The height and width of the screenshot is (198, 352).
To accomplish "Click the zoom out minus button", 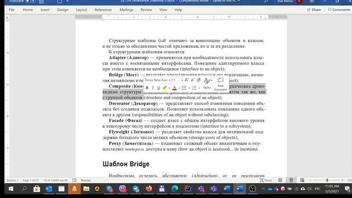I will [310, 180].
